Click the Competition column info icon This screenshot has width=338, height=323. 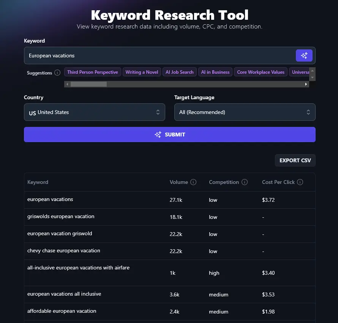tap(245, 182)
